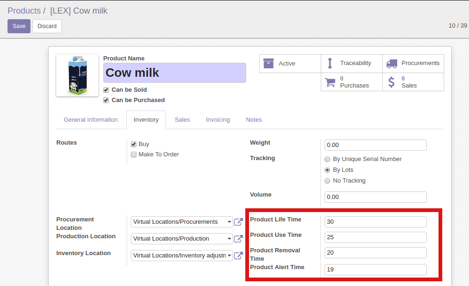Edit the Product Alert Time field
469x286 pixels.
[375, 270]
